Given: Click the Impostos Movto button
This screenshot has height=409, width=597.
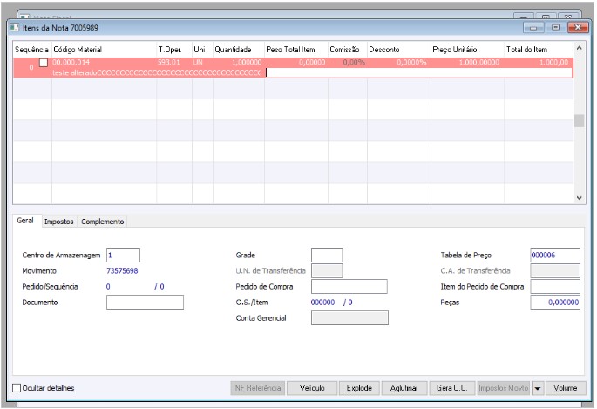Looking at the screenshot, I should pyautogui.click(x=504, y=388).
